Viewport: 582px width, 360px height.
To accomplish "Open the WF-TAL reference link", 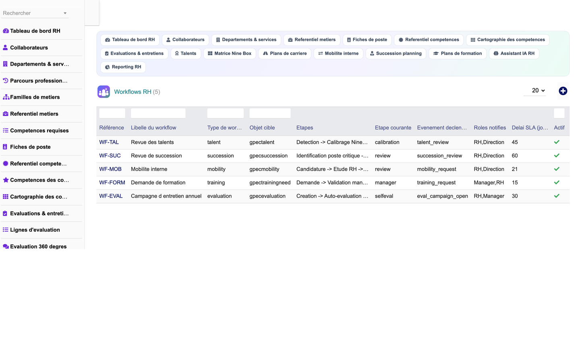I will pyautogui.click(x=109, y=142).
